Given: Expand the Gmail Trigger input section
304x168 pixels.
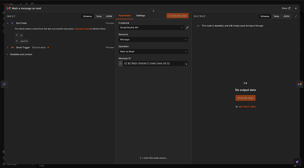Looking at the screenshot, I should click(x=7, y=48).
